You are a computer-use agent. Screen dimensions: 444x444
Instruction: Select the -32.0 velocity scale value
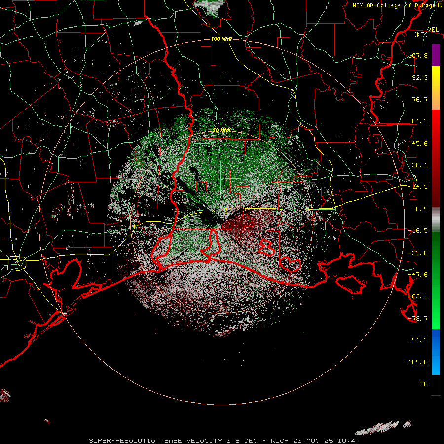(x=418, y=253)
